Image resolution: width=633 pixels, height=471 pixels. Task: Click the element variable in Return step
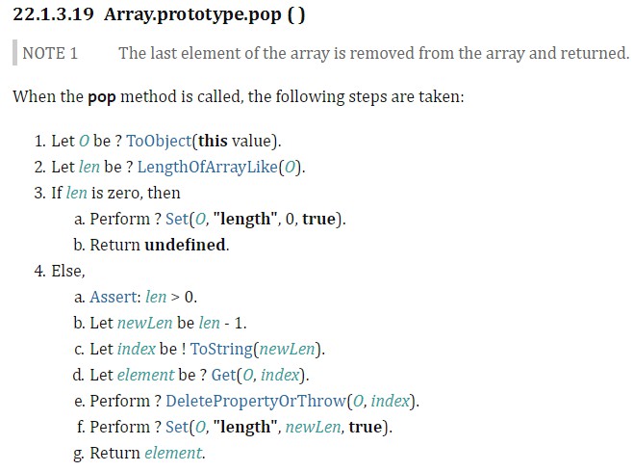(173, 454)
